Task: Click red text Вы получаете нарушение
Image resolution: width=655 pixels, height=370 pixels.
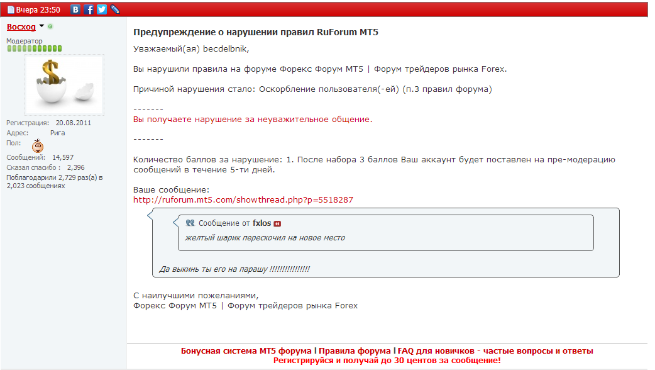Action: point(253,120)
